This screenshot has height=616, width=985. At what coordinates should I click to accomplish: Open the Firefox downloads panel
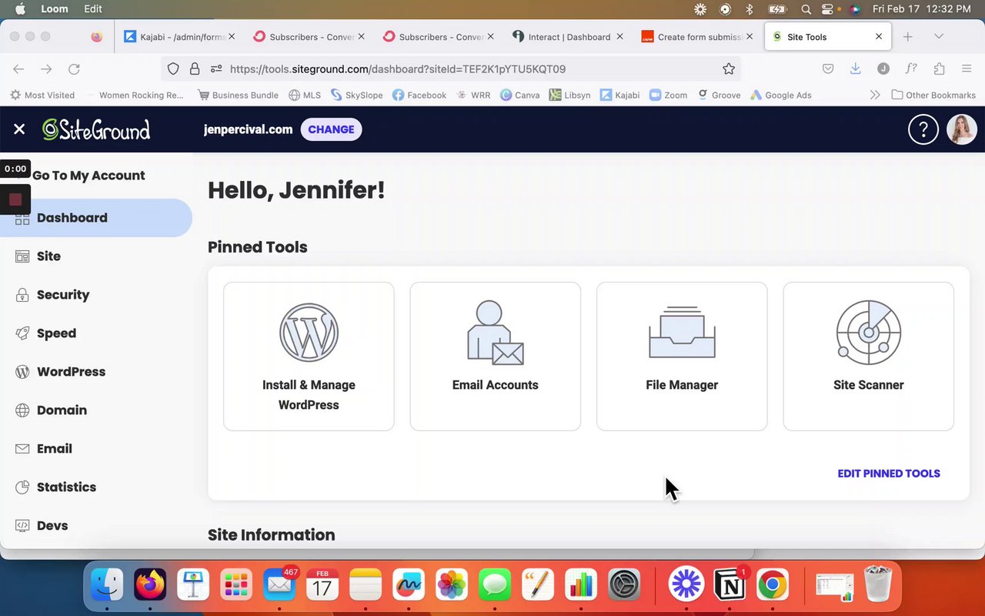[856, 69]
